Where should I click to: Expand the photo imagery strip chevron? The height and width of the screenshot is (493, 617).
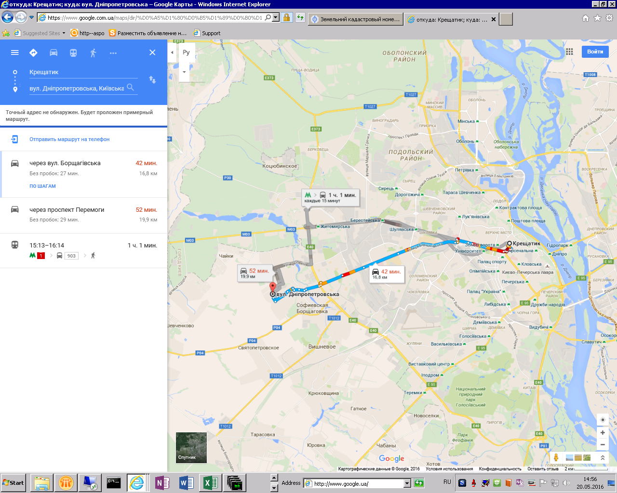tap(602, 457)
